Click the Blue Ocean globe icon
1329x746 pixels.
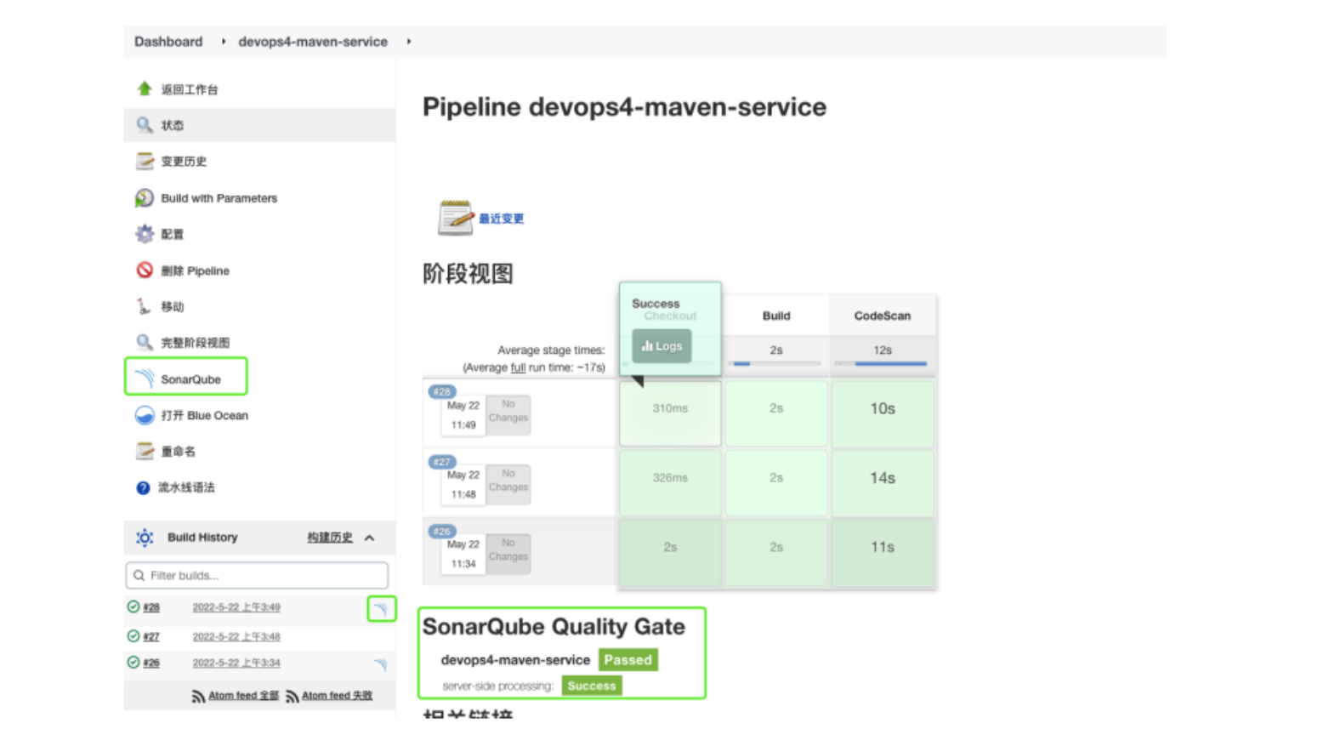tap(145, 415)
